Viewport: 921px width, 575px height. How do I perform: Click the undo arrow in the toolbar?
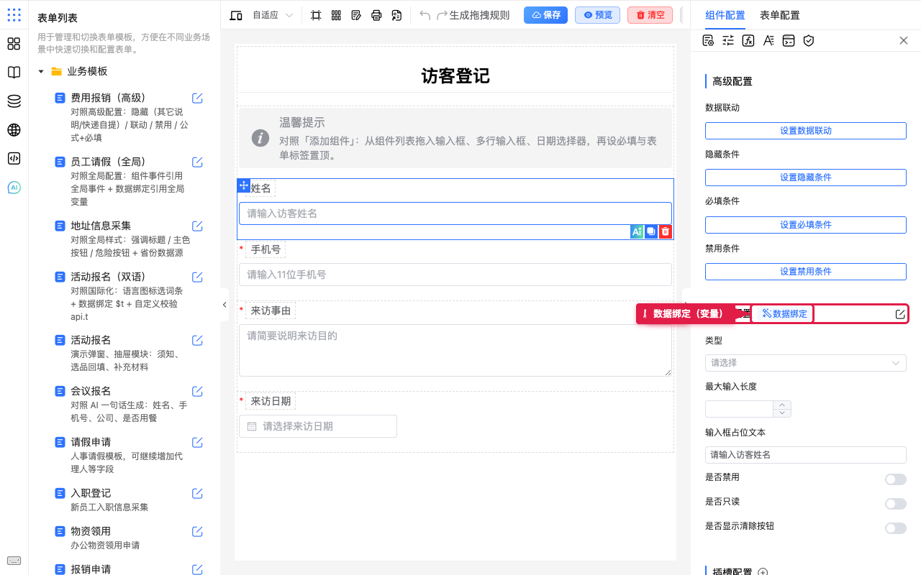tap(425, 15)
